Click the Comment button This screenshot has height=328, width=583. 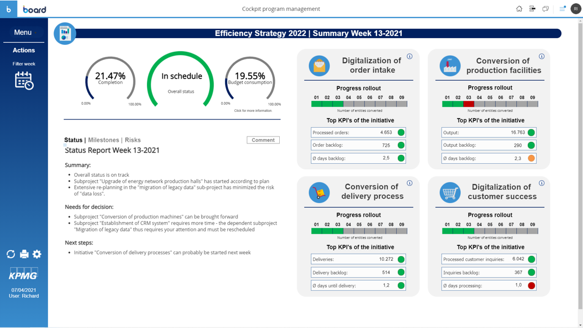[x=263, y=140]
